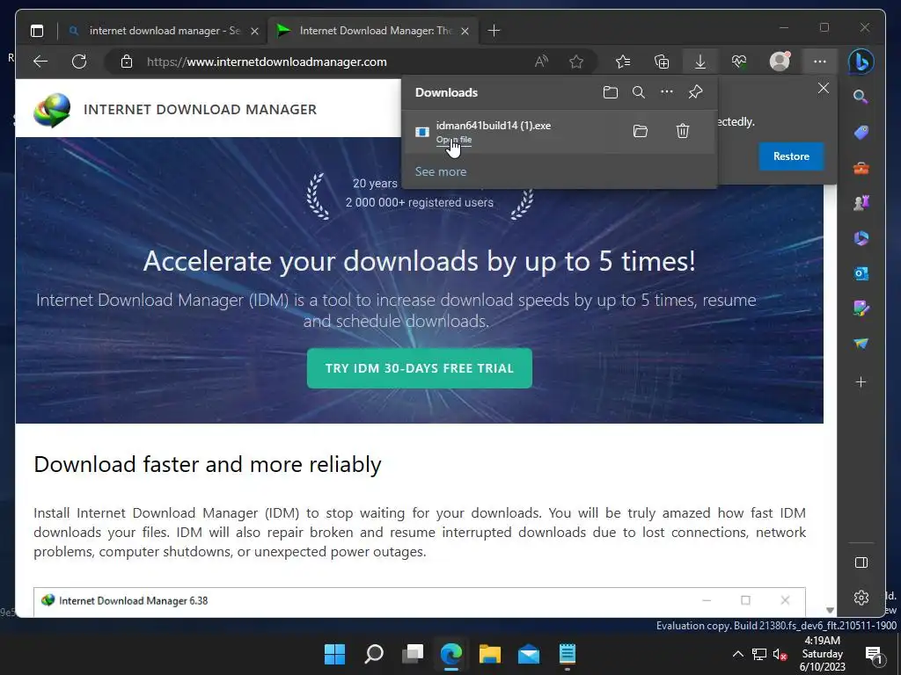This screenshot has width=901, height=675.
Task: Open the notification center icon
Action: 874,654
